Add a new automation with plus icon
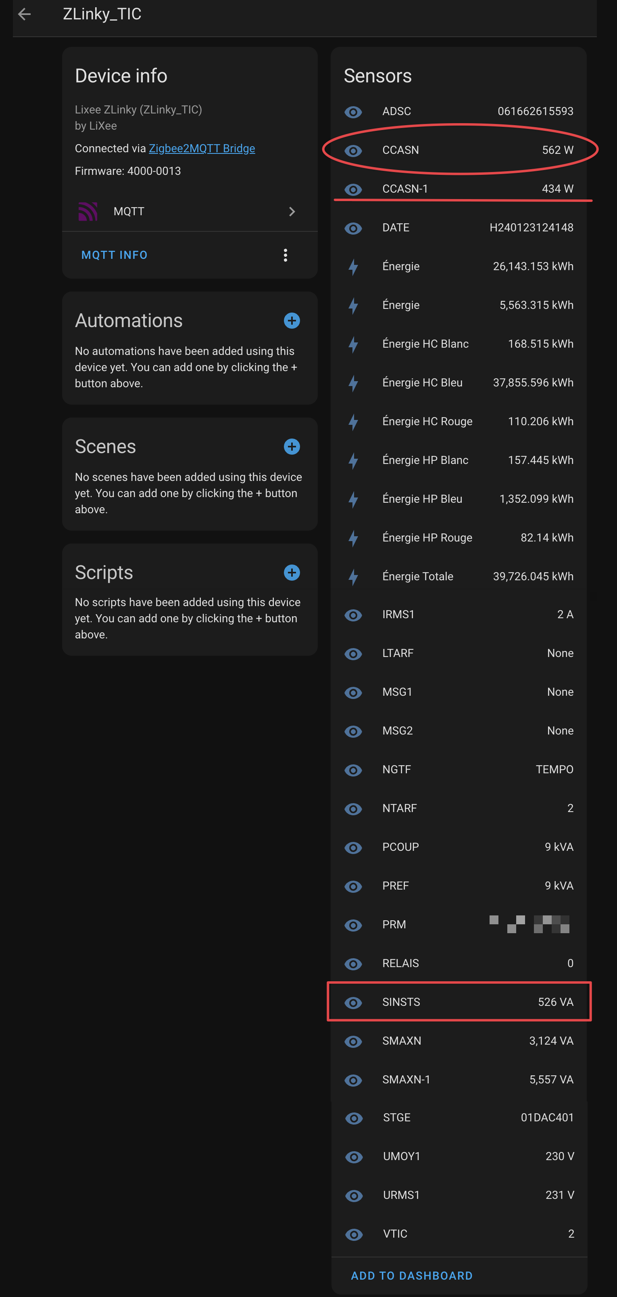 pyautogui.click(x=292, y=321)
